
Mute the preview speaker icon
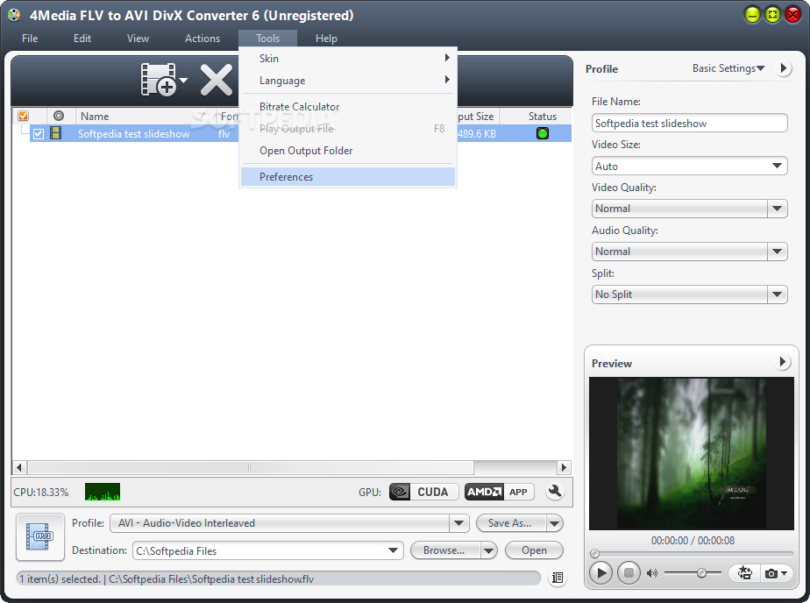(652, 573)
